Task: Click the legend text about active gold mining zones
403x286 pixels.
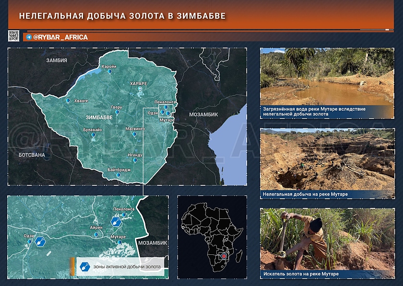Action: point(127,266)
